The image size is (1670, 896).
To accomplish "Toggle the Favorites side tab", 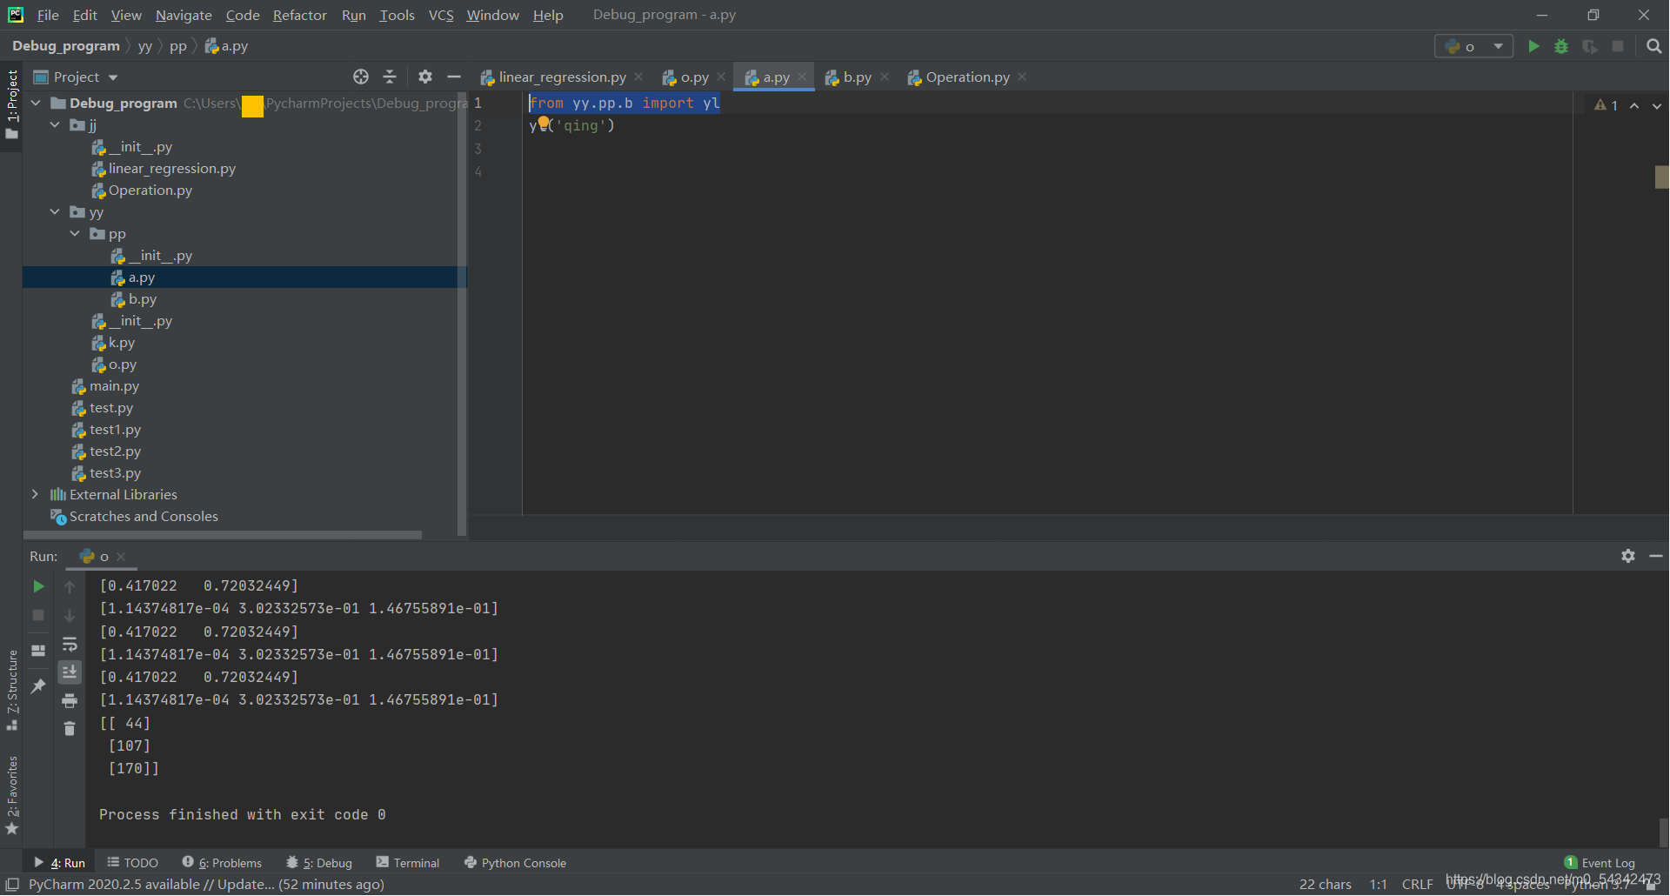I will [11, 795].
